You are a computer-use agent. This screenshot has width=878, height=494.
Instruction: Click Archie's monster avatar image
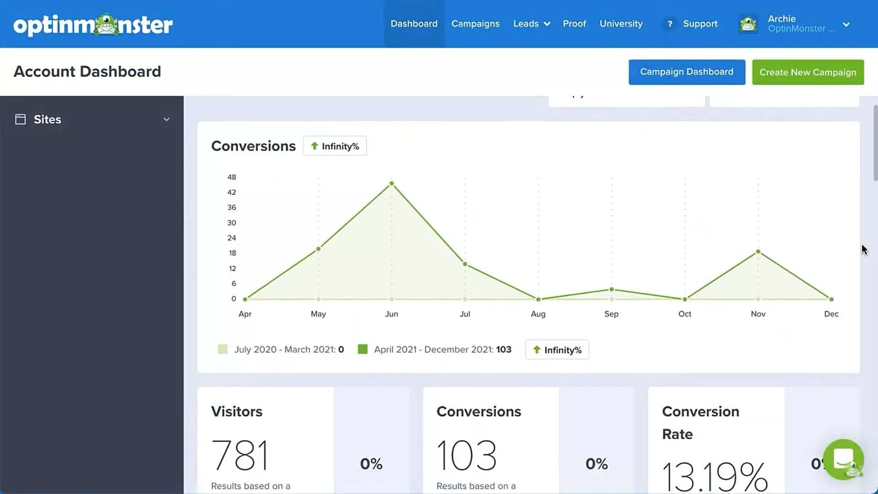[x=748, y=24]
